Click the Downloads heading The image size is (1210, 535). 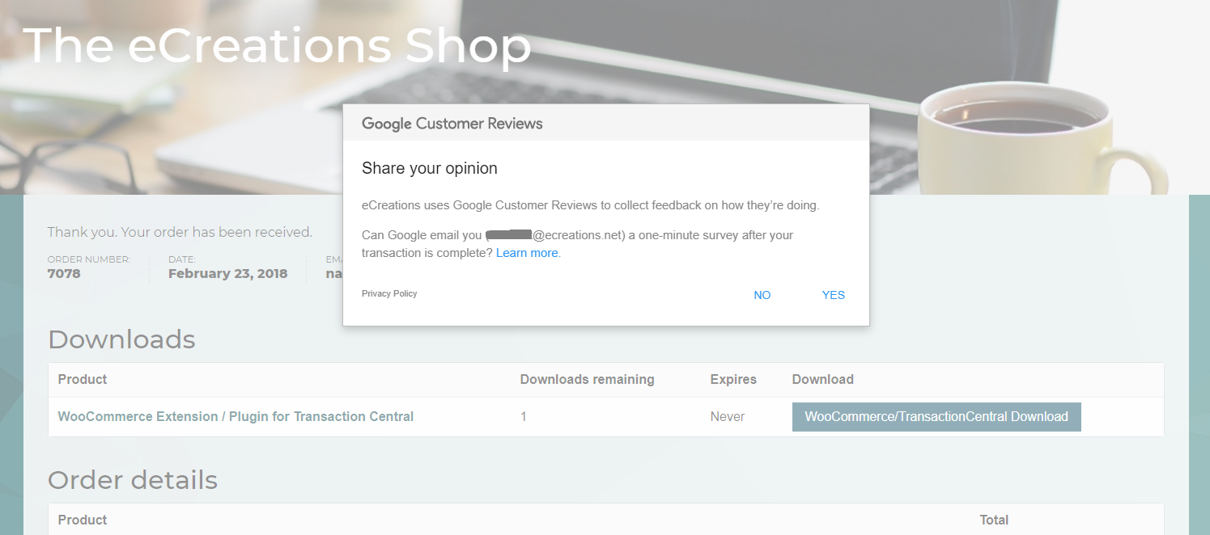tap(121, 339)
